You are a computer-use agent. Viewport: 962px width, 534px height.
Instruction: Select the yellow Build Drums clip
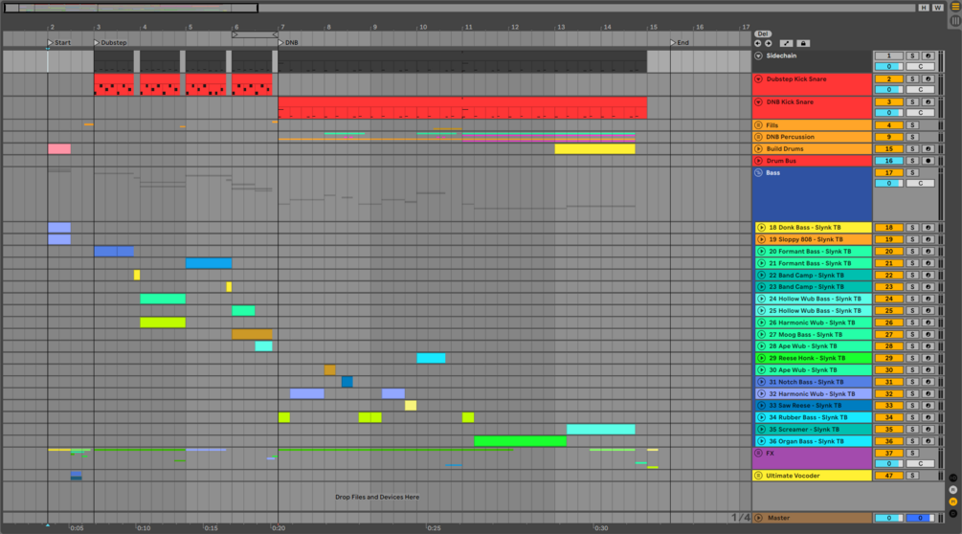point(594,149)
